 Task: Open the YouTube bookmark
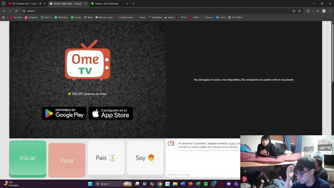16,17
